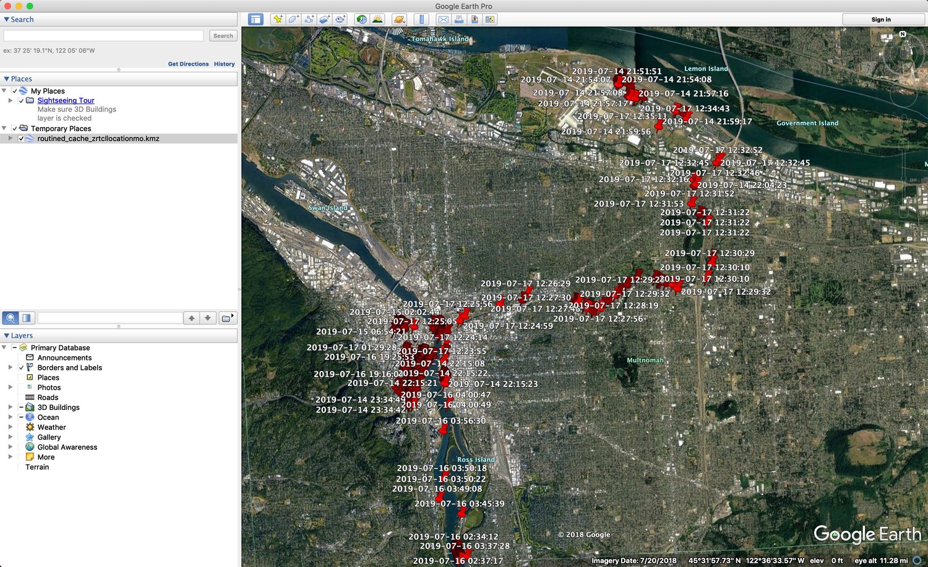The height and width of the screenshot is (567, 928).
Task: Uncheck routined_cache_zrtcllocationmo.kmz checkbox
Action: 21,139
